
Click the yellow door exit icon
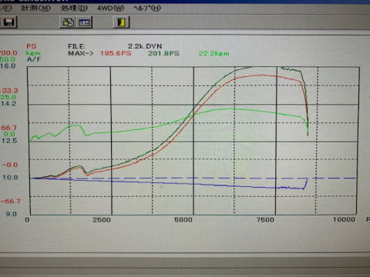[121, 22]
